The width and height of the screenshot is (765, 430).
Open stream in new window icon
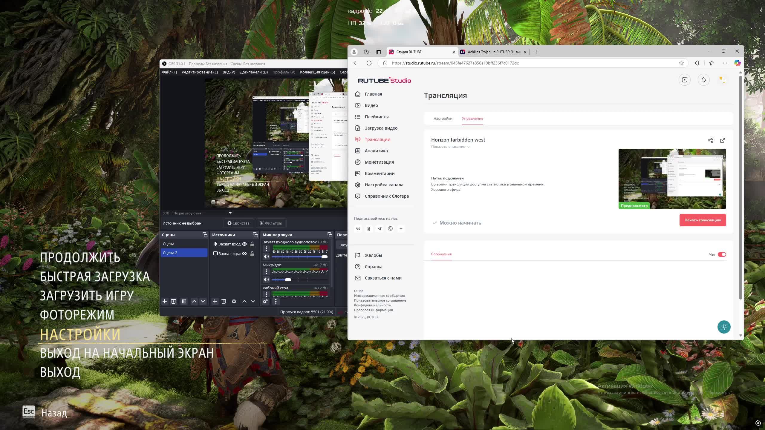(722, 140)
